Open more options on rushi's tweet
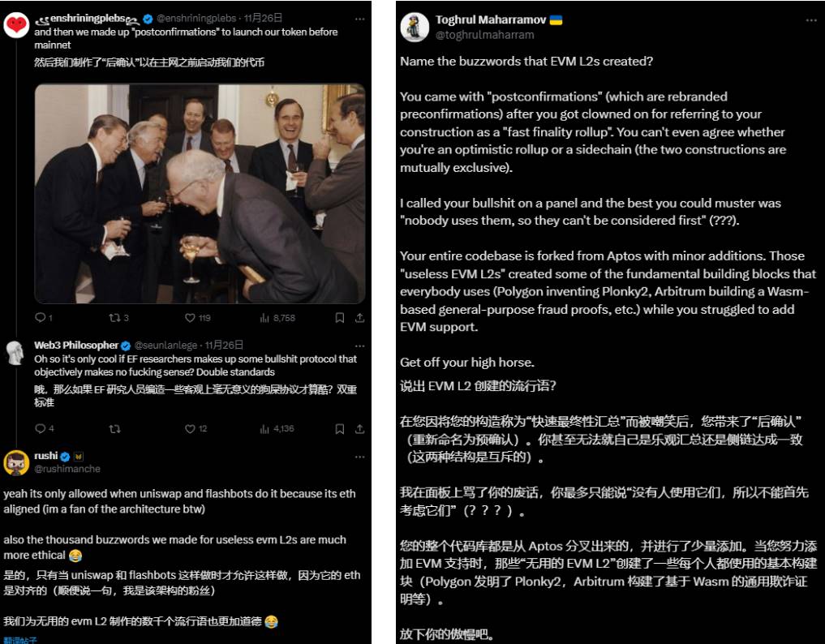The width and height of the screenshot is (825, 644). click(360, 457)
